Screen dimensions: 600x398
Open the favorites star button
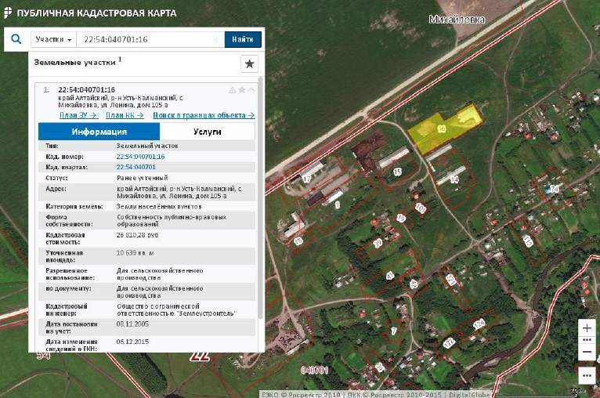[x=249, y=64]
